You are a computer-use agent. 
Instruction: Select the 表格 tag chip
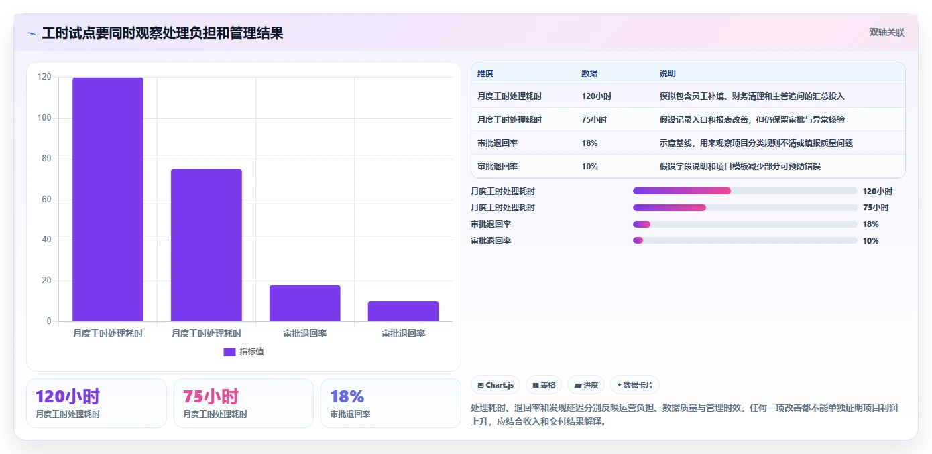544,385
